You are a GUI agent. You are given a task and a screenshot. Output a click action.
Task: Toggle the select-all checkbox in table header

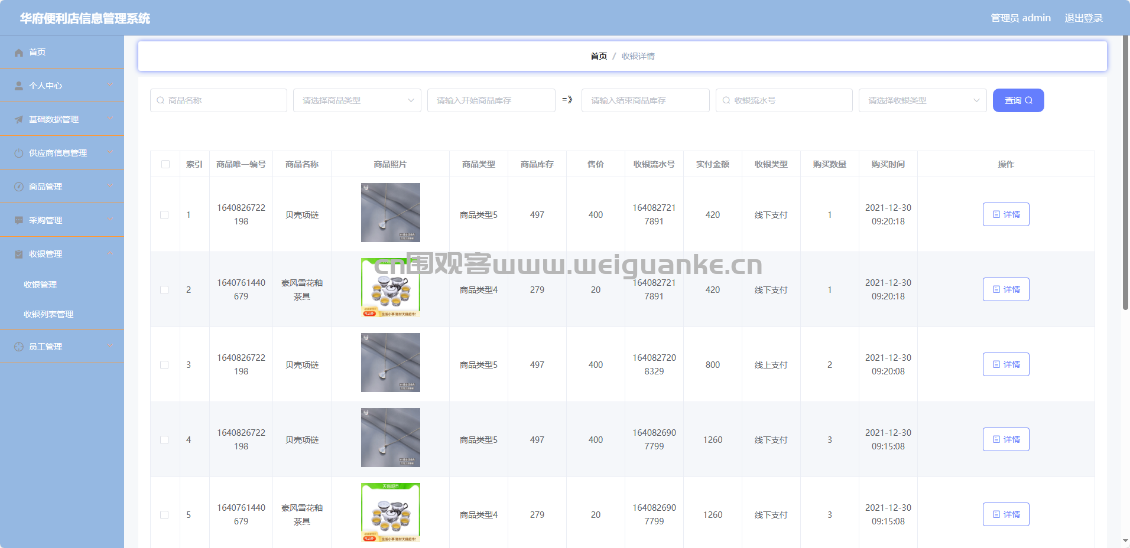(x=165, y=164)
